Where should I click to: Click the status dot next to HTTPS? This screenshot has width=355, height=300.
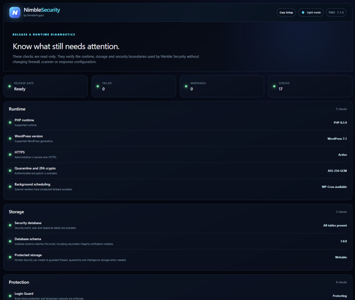(10, 155)
